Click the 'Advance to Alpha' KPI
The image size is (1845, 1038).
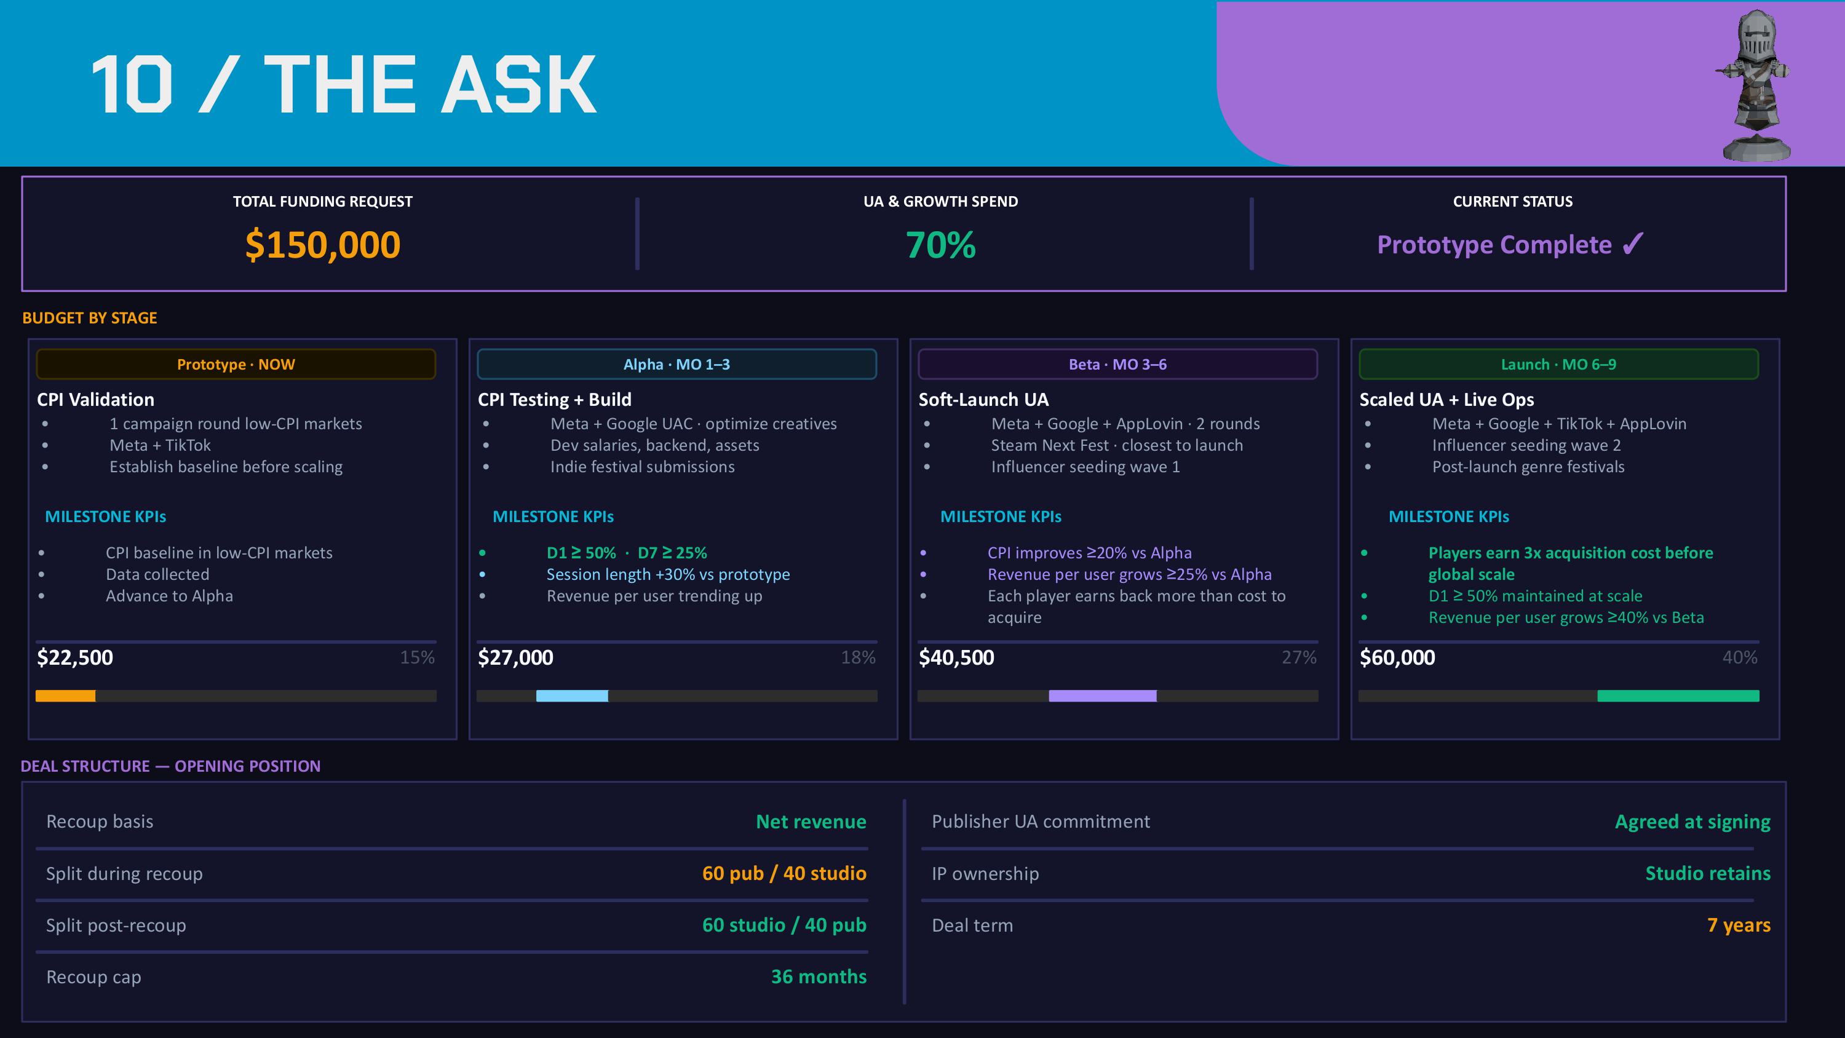[x=169, y=595]
